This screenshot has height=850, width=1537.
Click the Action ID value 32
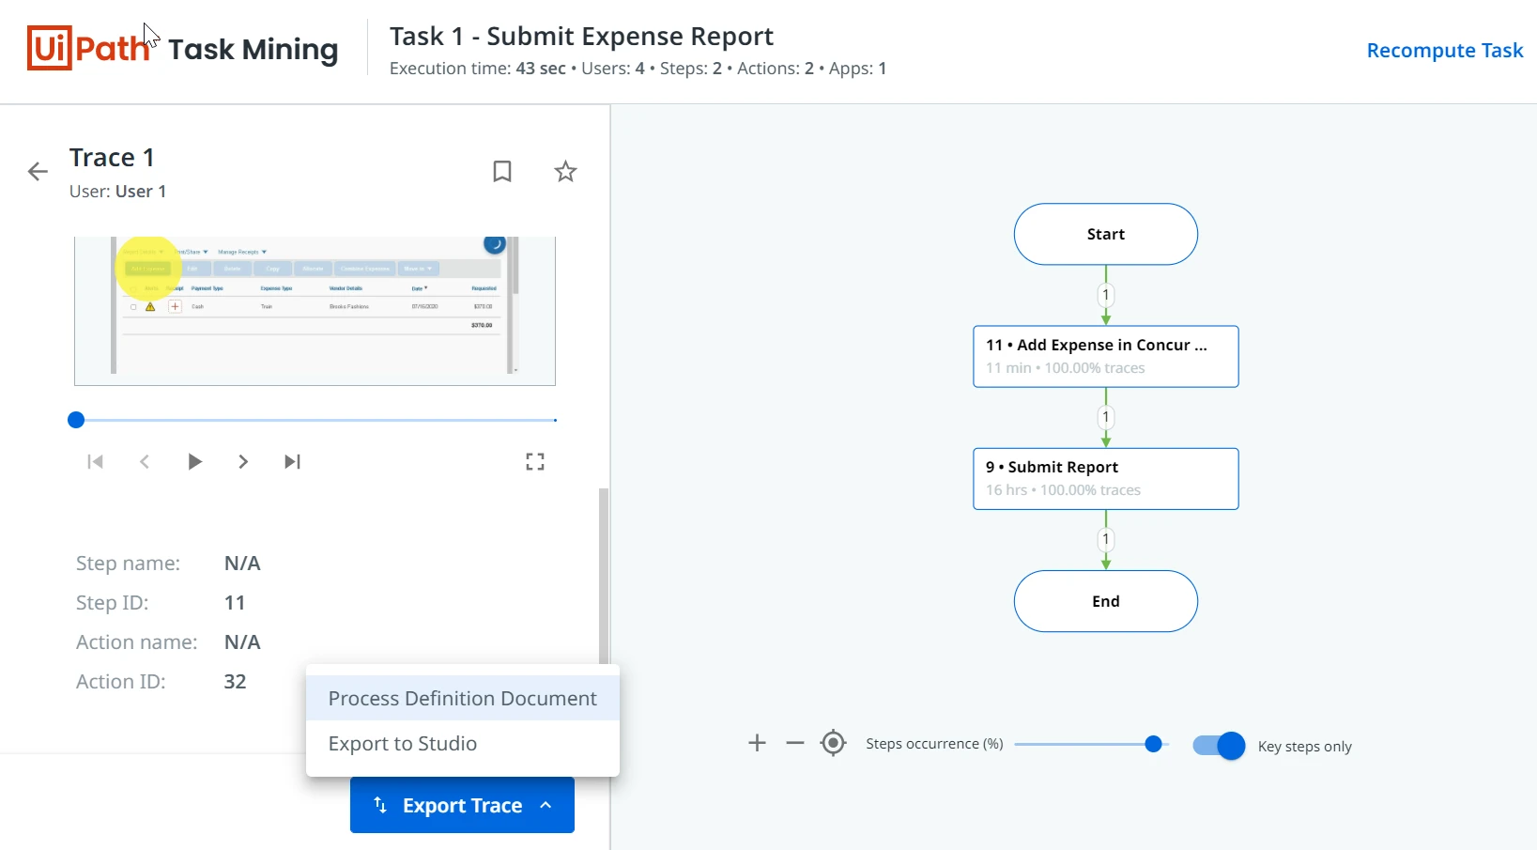tap(235, 682)
